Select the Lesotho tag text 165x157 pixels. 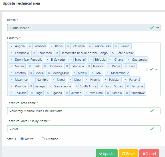tap(20, 73)
